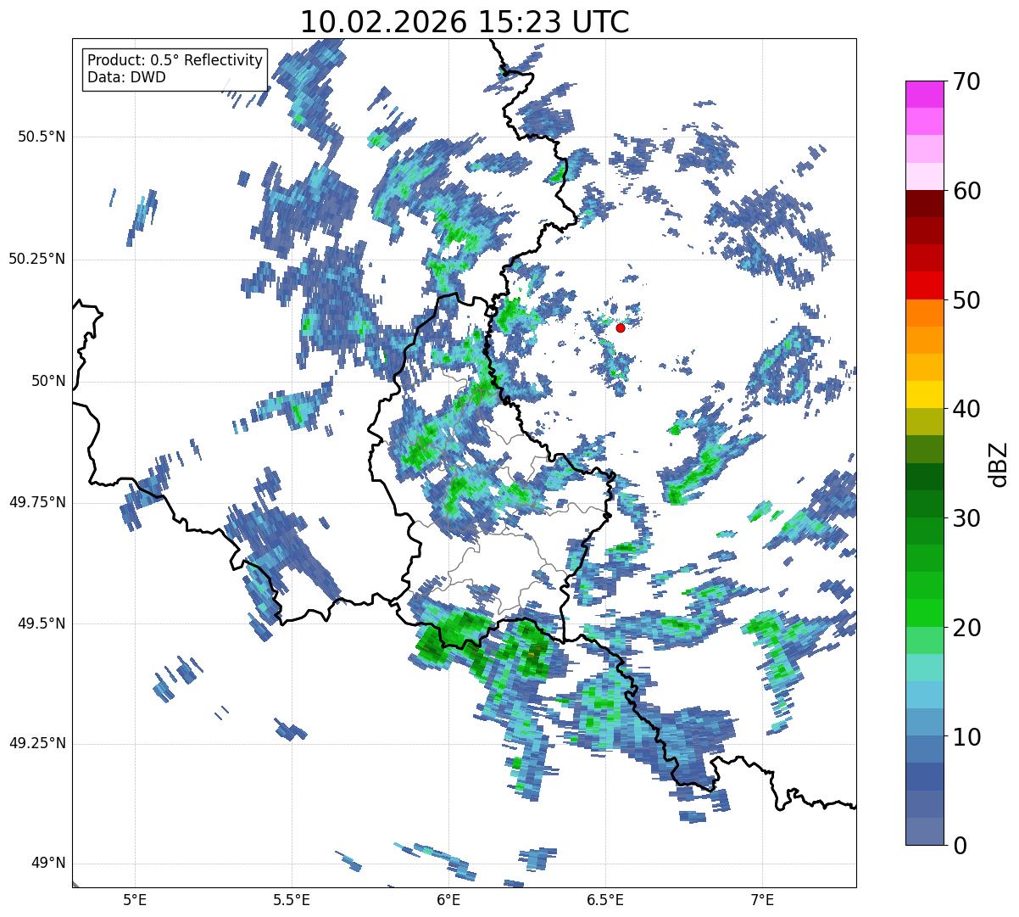Select the 'Data: DWD' line in info box
The width and height of the screenshot is (1019, 917).
point(126,77)
